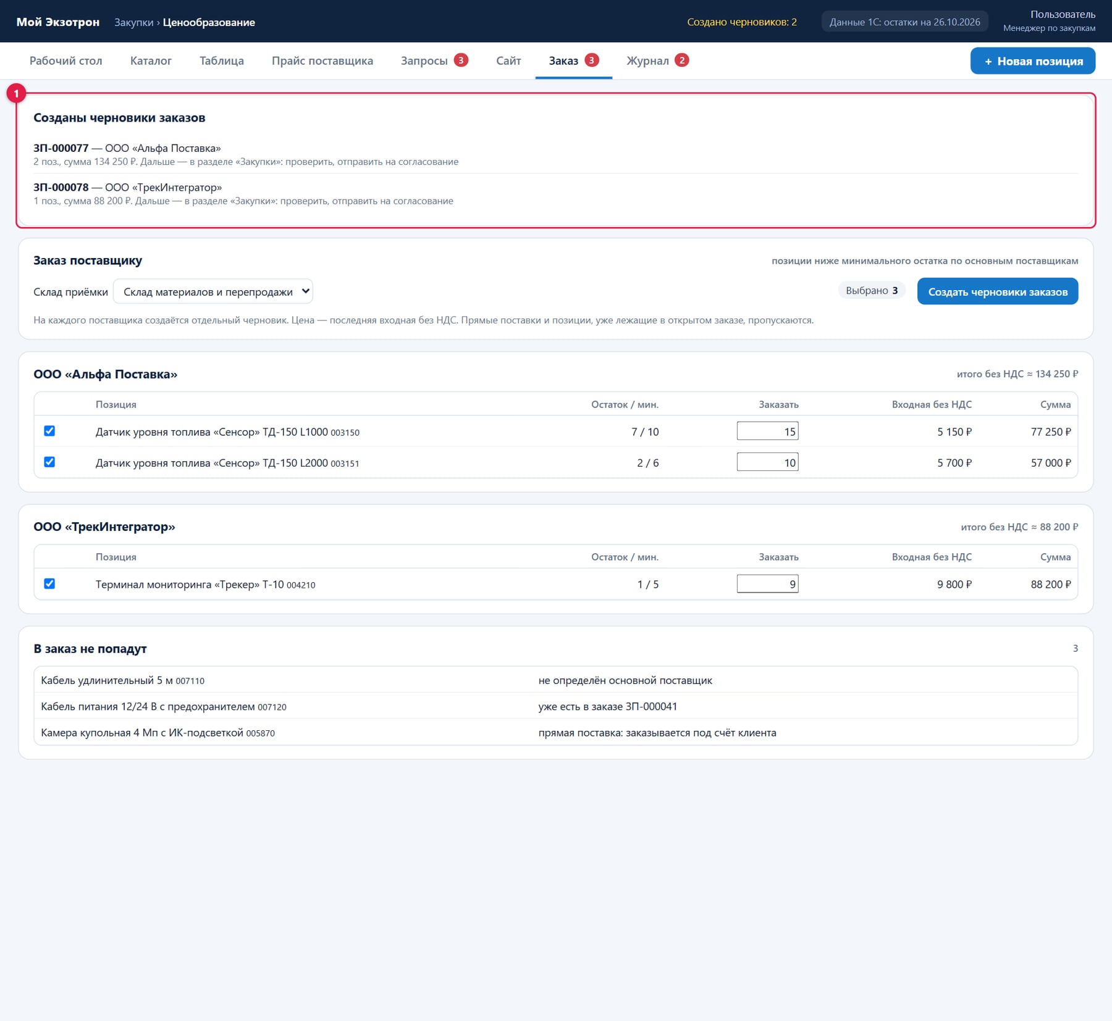Click the red badge on Запросы tab
Viewport: 1112px width, 1021px height.
461,60
